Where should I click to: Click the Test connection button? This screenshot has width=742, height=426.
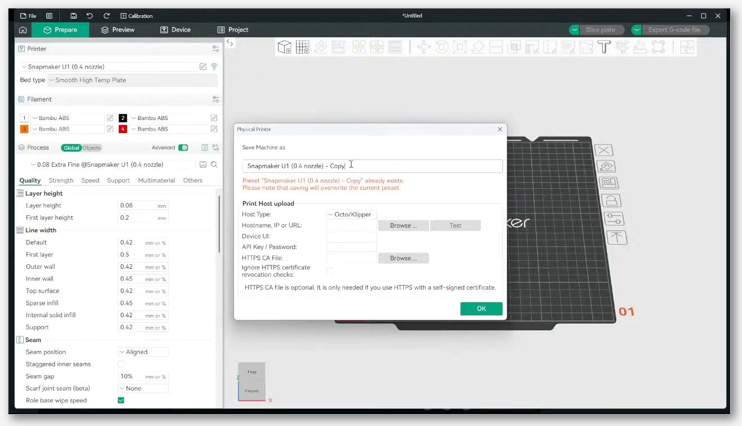tap(456, 225)
